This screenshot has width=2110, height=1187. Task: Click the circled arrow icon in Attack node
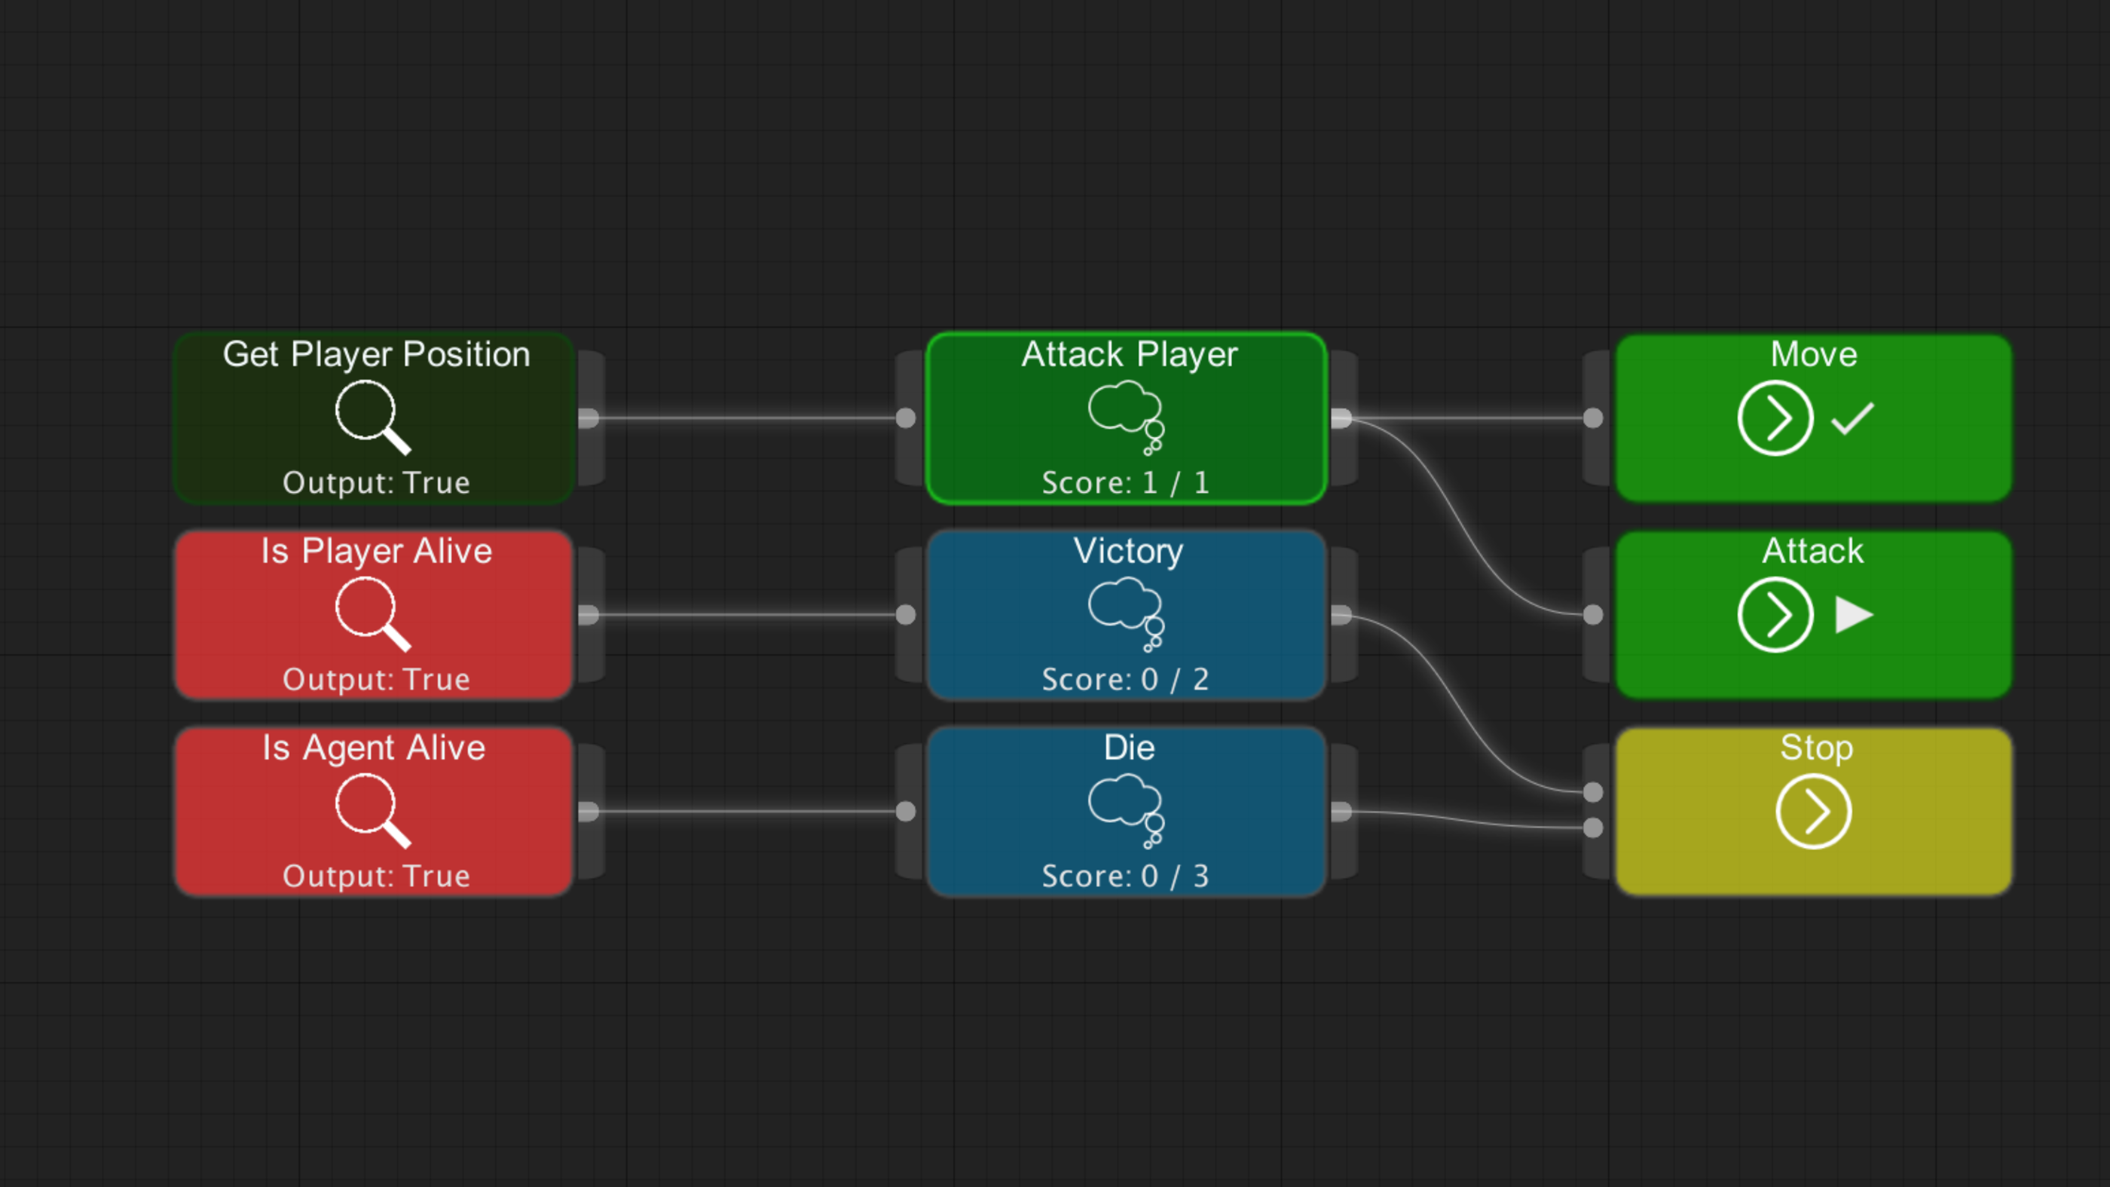[x=1774, y=614]
